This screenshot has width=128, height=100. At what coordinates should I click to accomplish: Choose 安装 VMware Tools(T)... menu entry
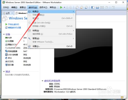tap(51, 42)
